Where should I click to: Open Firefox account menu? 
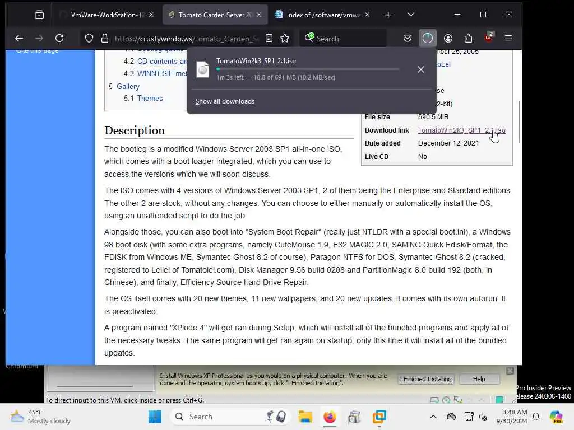click(x=448, y=39)
